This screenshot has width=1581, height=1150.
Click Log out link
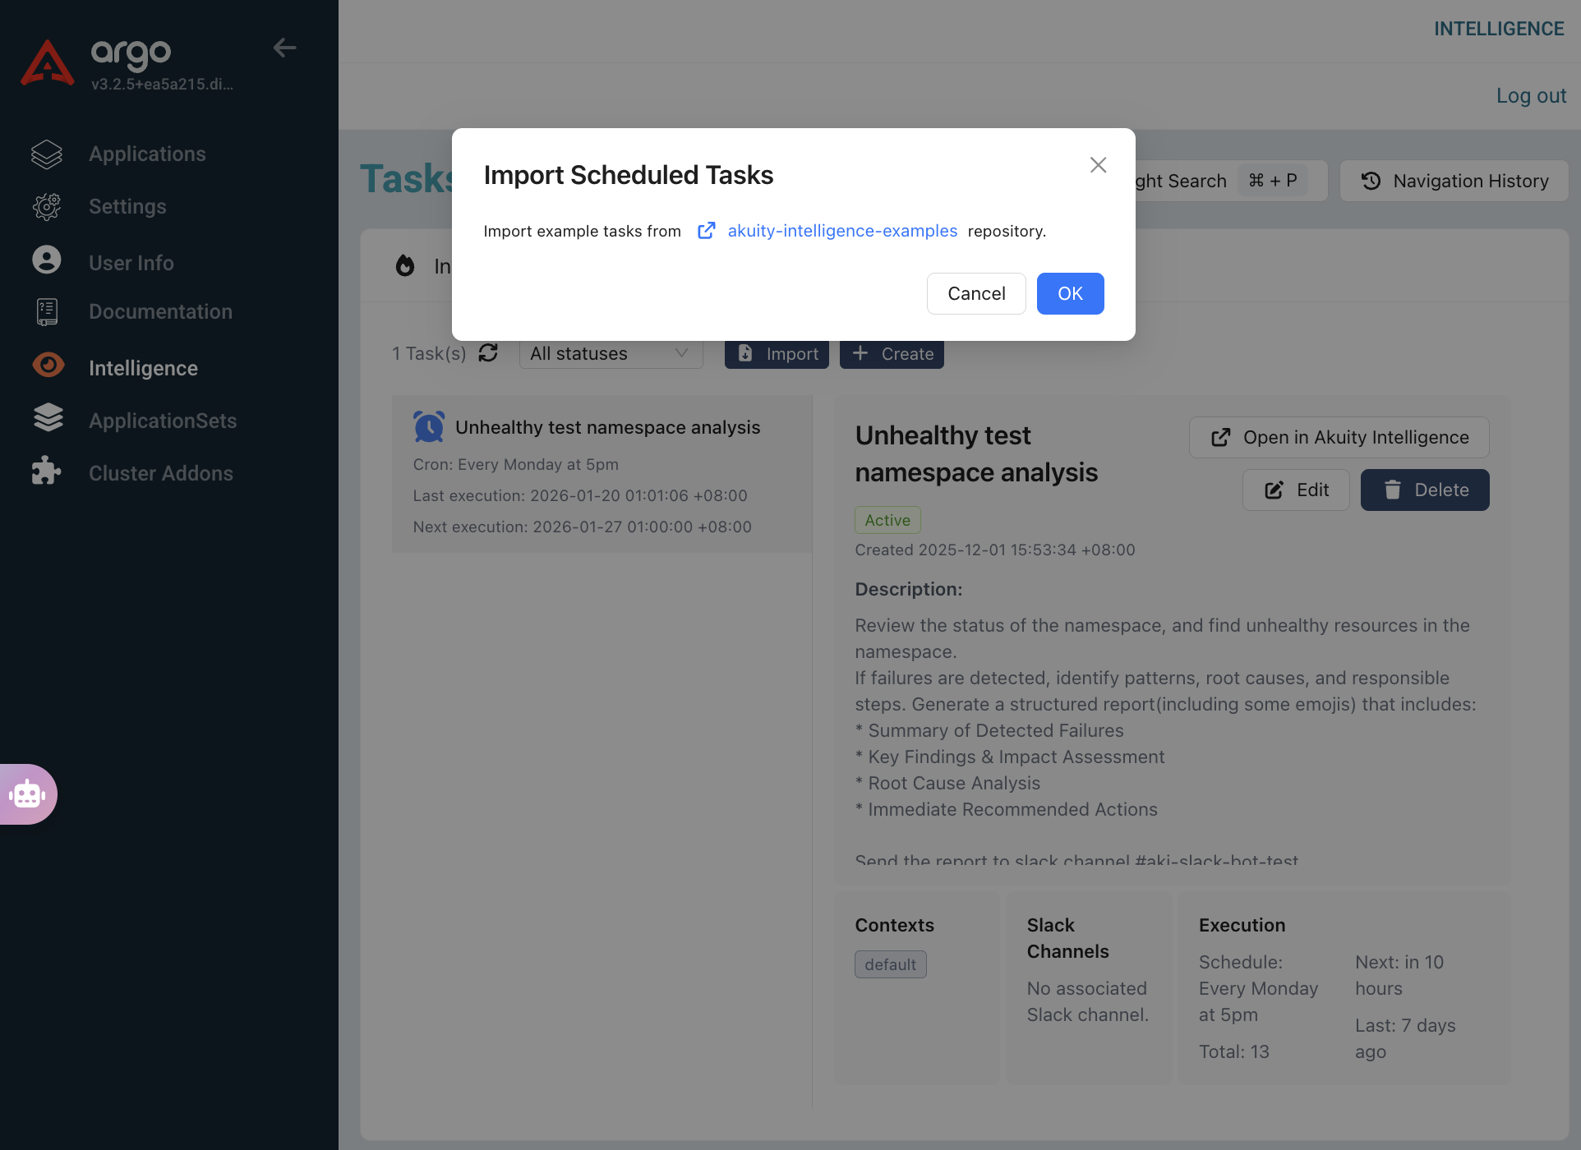pyautogui.click(x=1531, y=95)
